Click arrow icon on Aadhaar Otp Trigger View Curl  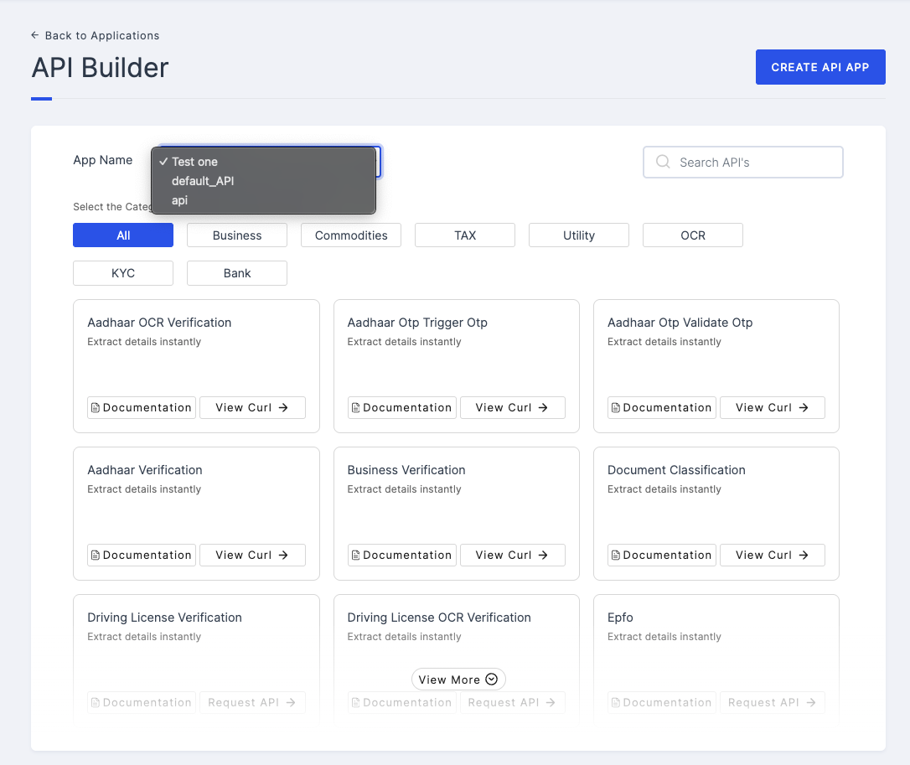click(543, 407)
